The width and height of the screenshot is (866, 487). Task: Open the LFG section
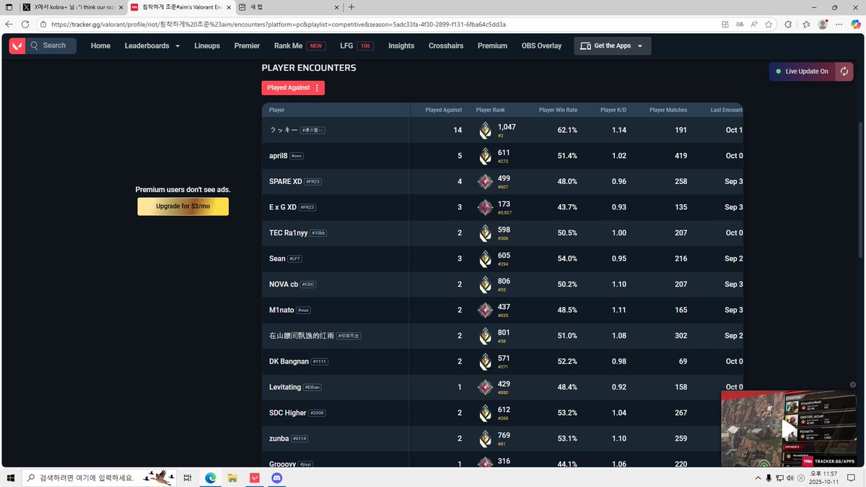(357, 45)
